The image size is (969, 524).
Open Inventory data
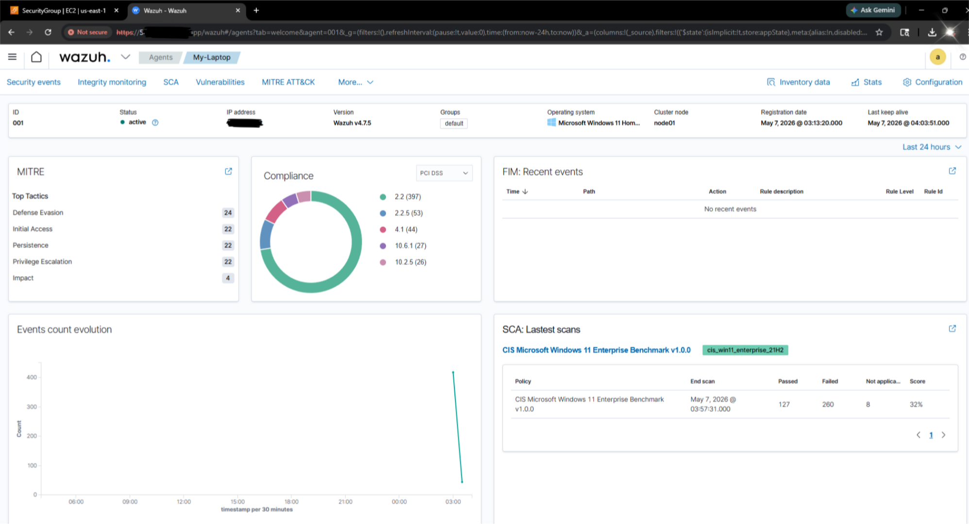click(x=799, y=82)
